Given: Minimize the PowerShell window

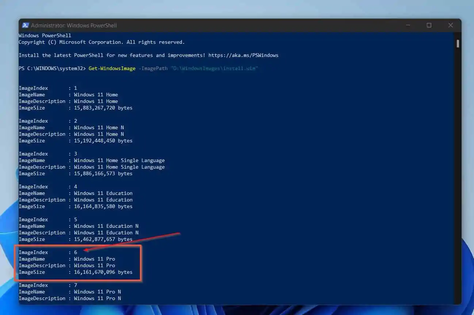Looking at the screenshot, I should coord(407,25).
